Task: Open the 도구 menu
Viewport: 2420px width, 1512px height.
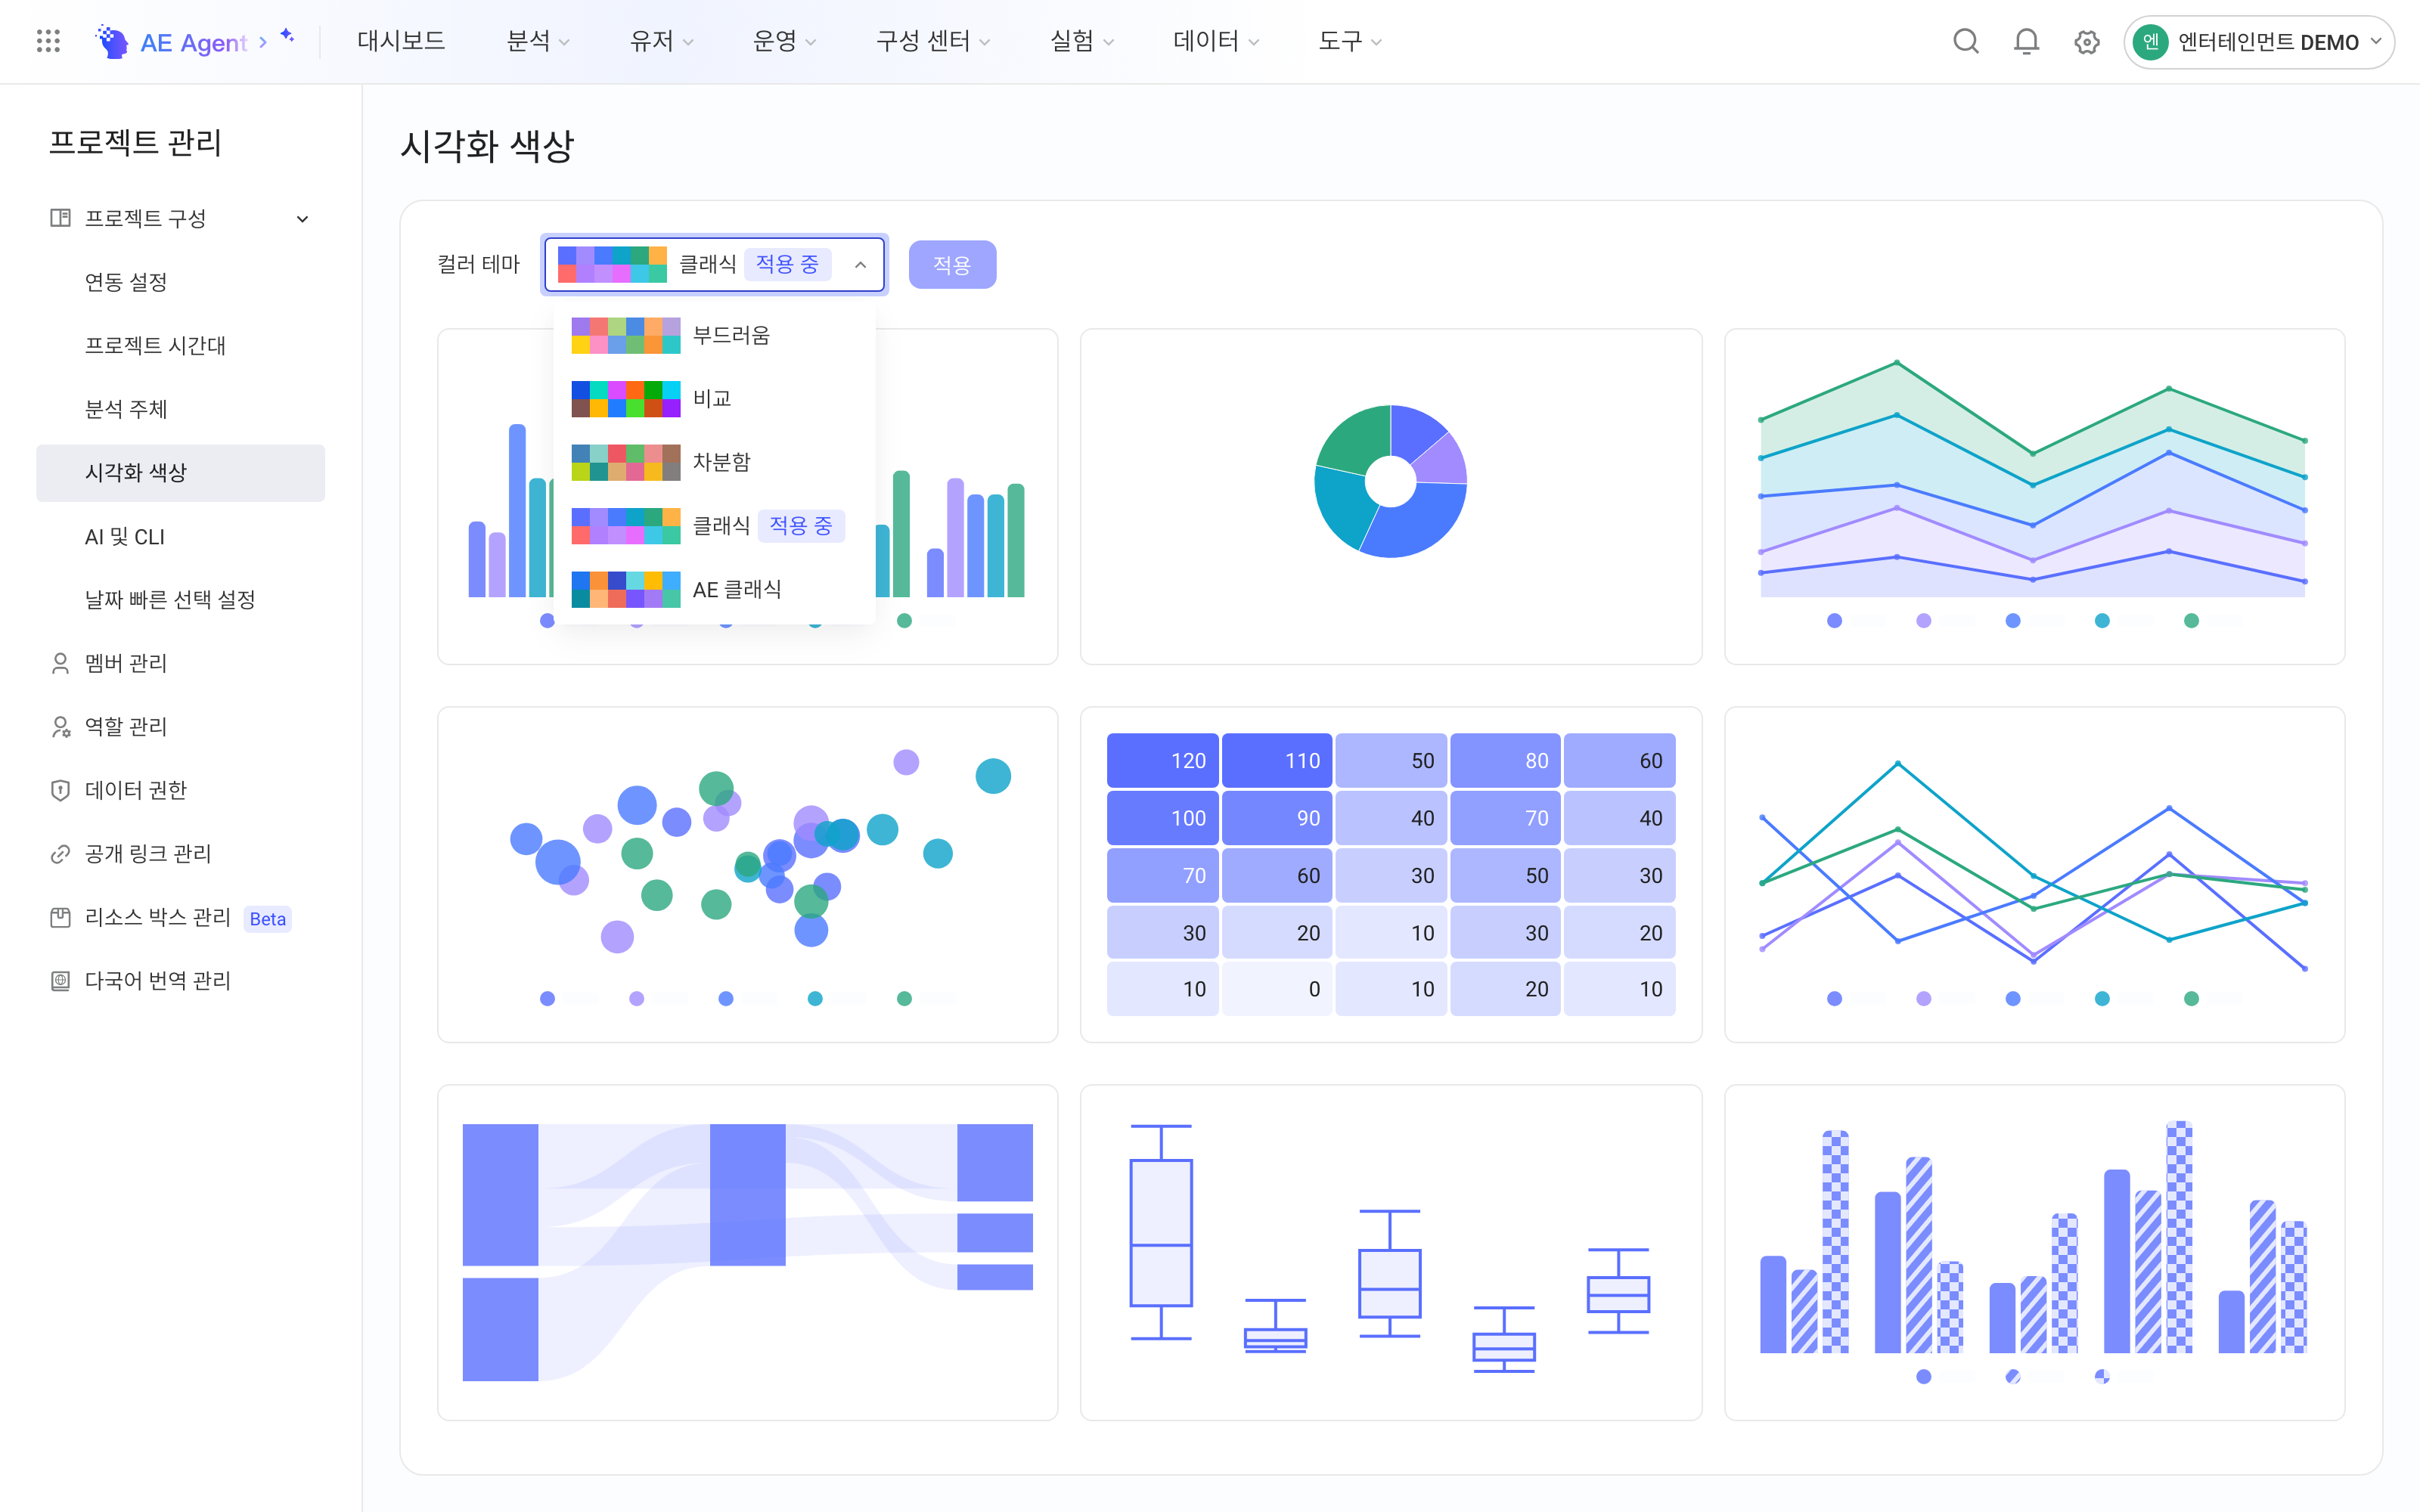Action: click(x=1349, y=41)
